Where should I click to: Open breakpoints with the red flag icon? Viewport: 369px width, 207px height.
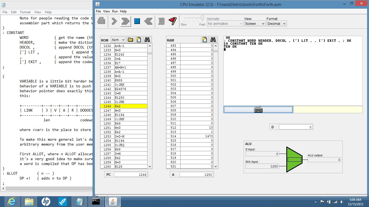click(172, 21)
